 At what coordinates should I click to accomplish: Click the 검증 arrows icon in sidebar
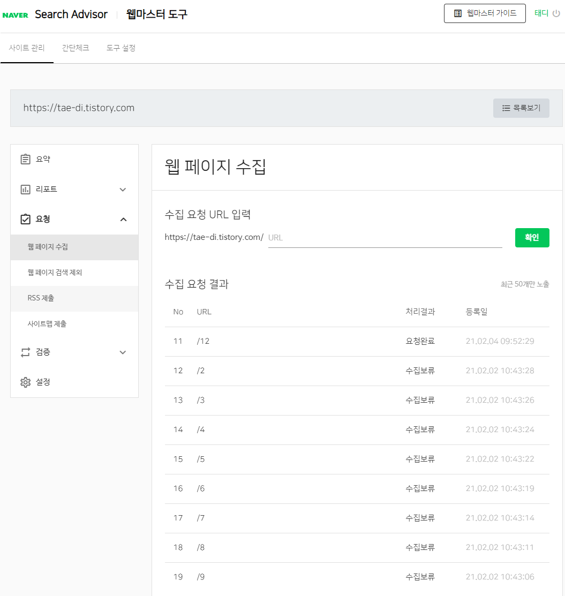coord(25,352)
